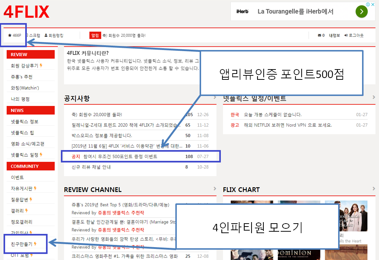Open 영화 소식/예고편 menu item
This screenshot has width=379, height=260.
pos(28,144)
